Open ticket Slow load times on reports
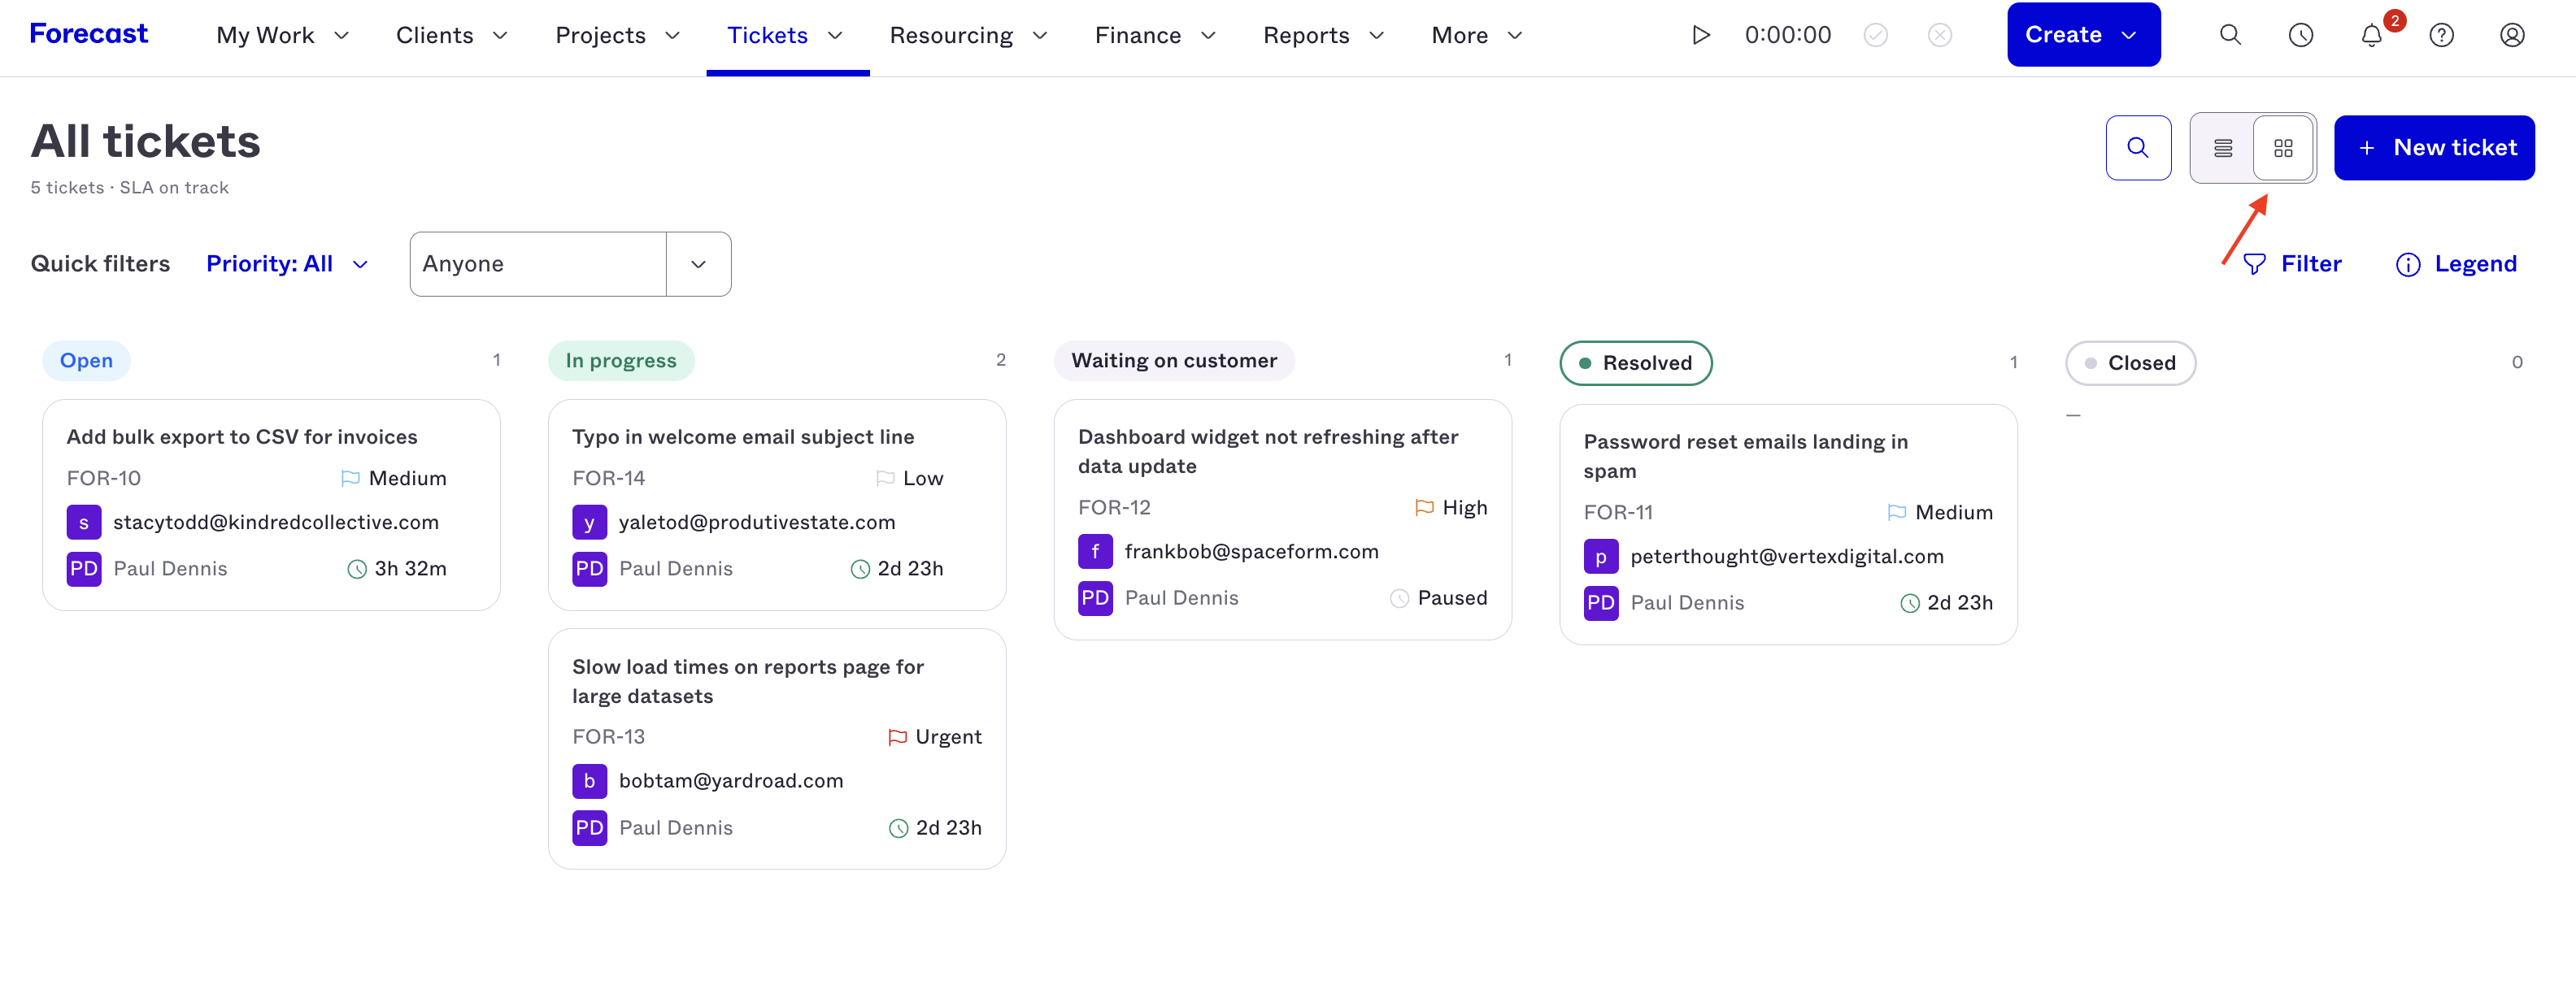This screenshot has height=998, width=2576. 748,681
